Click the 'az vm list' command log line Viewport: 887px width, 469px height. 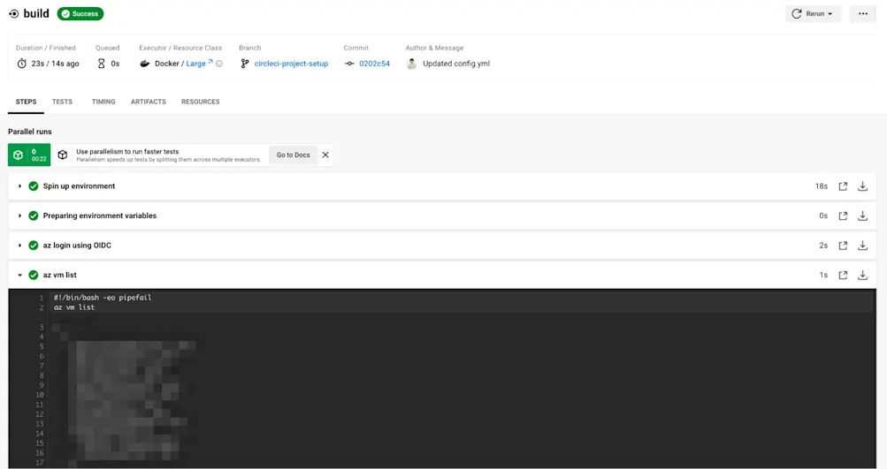pos(74,307)
